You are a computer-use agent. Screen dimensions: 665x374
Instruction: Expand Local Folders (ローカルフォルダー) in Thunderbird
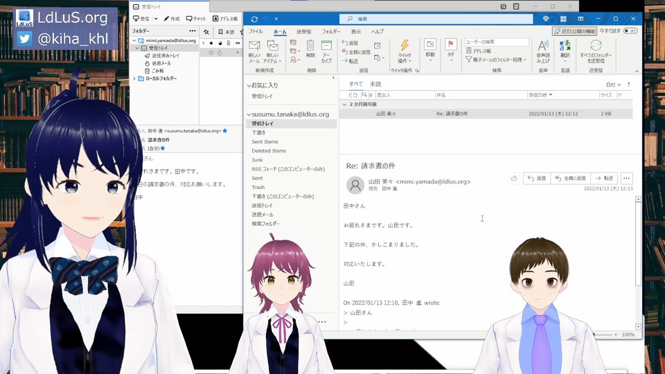(134, 78)
